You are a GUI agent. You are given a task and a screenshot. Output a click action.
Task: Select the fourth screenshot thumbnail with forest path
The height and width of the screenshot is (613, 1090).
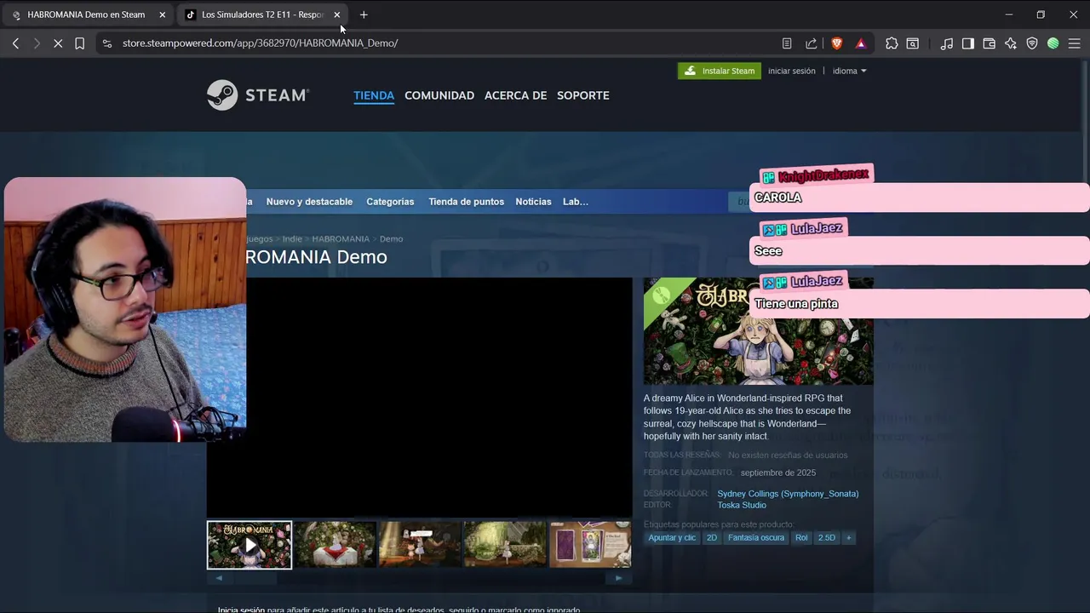click(x=505, y=545)
